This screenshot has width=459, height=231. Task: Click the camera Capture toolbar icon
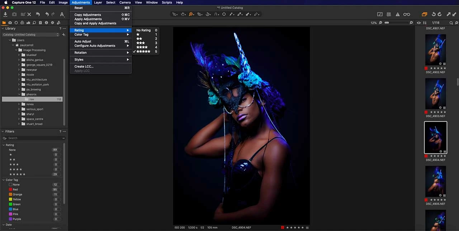[14, 14]
